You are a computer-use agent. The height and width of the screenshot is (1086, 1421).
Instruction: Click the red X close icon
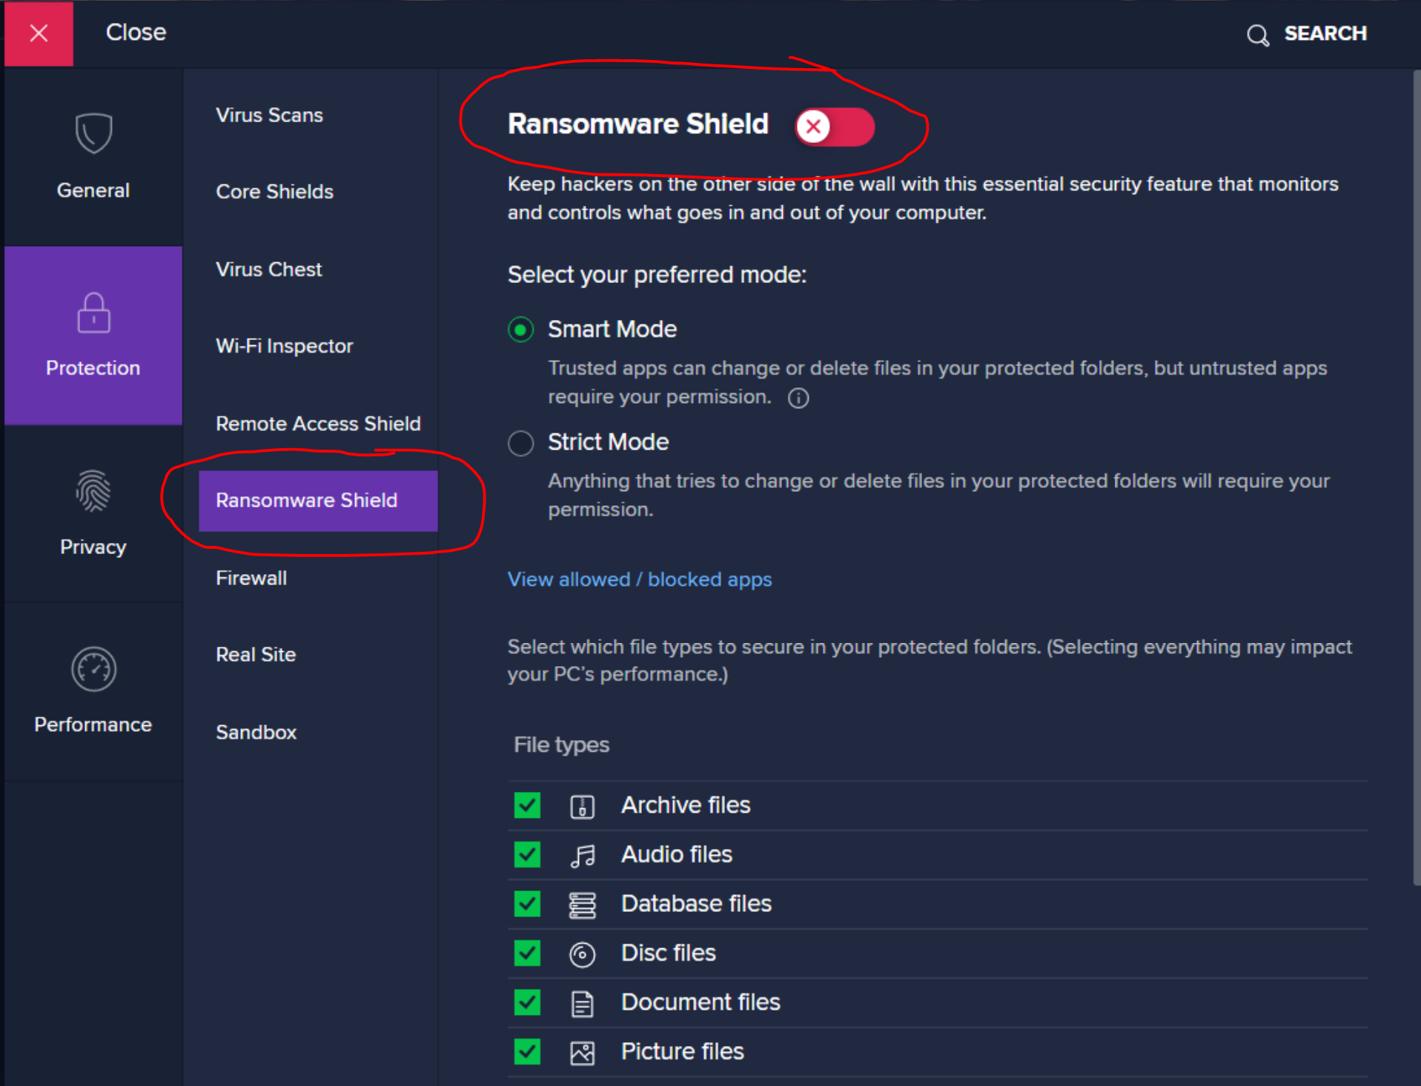pyautogui.click(x=39, y=33)
